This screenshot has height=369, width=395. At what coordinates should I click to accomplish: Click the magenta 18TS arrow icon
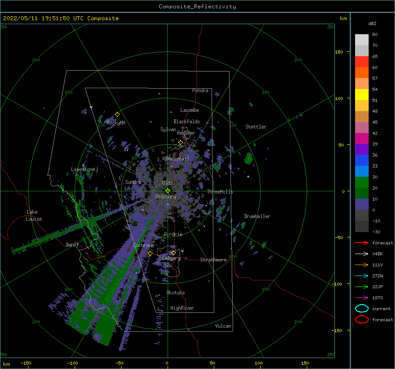coord(362,298)
